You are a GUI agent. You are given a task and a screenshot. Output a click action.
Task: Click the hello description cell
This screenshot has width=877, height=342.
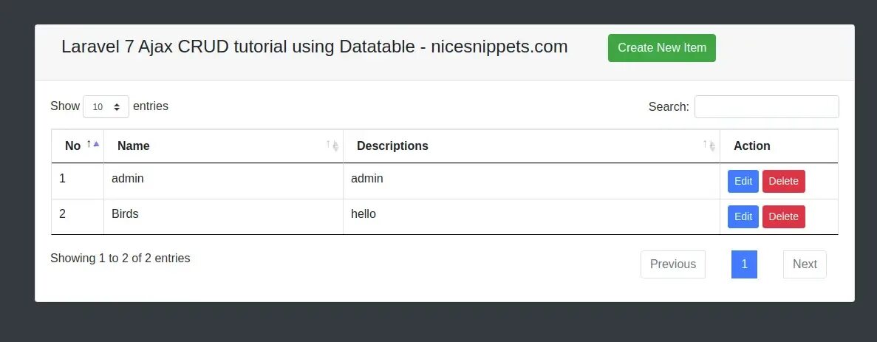click(364, 214)
